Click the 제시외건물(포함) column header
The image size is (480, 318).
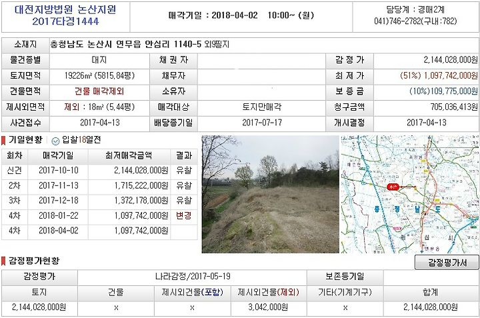[x=193, y=292]
